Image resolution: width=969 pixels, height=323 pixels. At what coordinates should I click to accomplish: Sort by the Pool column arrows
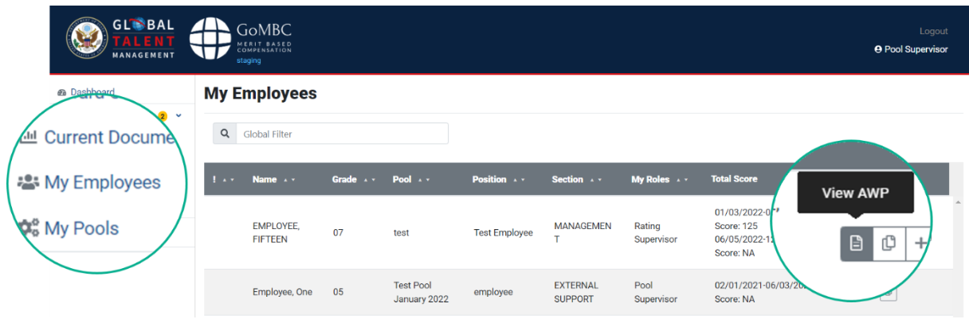pos(424,180)
